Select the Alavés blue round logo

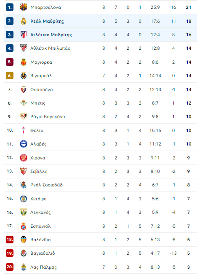point(24,144)
